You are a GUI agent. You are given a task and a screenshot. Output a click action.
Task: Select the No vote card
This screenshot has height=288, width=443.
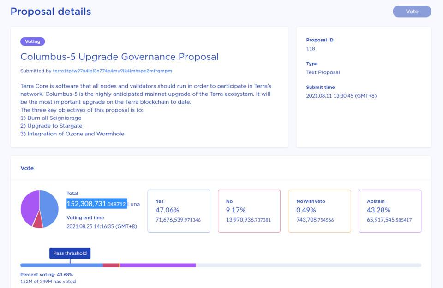[249, 211]
